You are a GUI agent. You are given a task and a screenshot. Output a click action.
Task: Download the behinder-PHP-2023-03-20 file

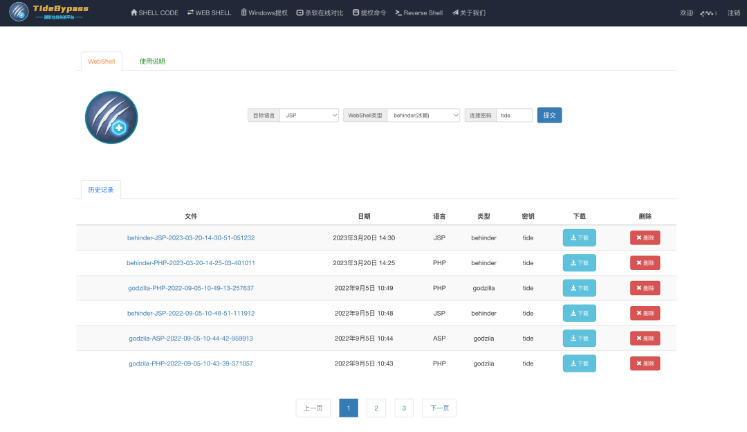coord(580,262)
